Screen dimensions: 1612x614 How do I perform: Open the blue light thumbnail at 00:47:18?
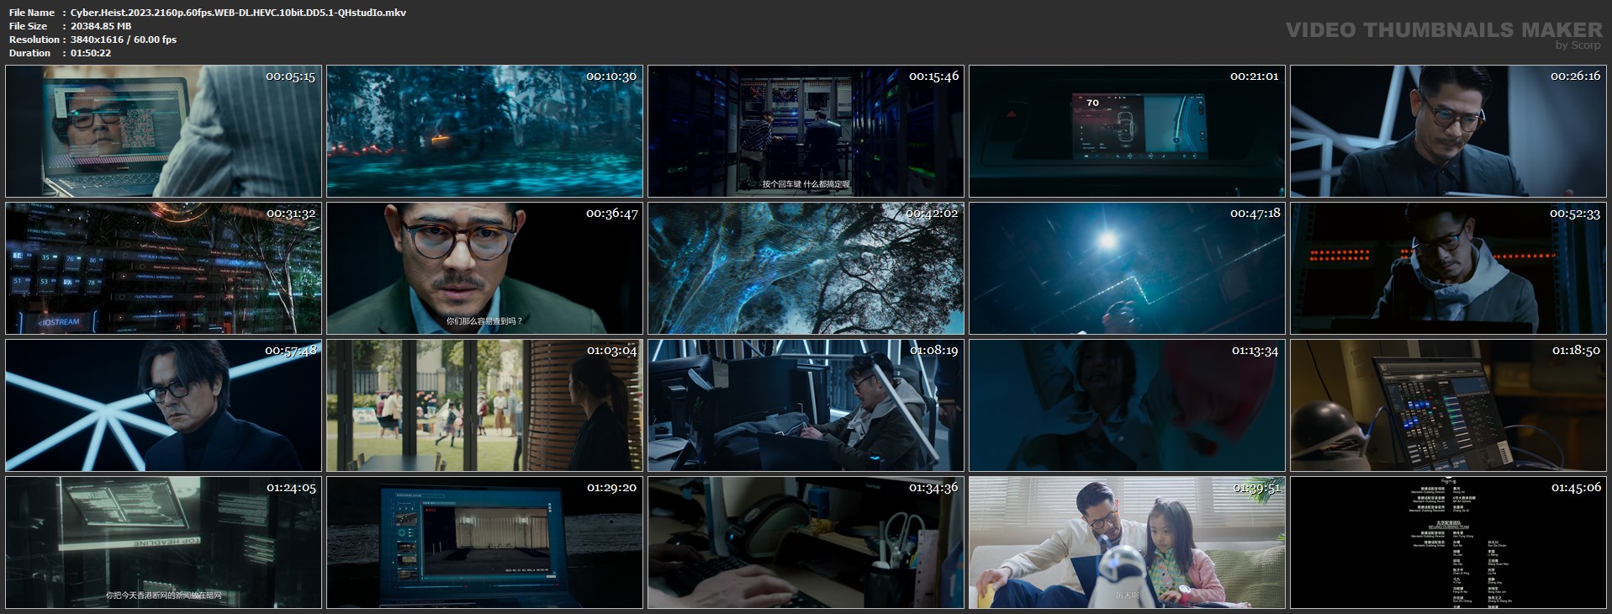1127,268
